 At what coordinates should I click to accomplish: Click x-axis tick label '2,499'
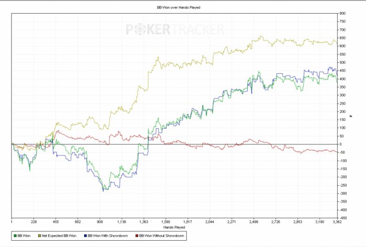pyautogui.click(x=254, y=222)
